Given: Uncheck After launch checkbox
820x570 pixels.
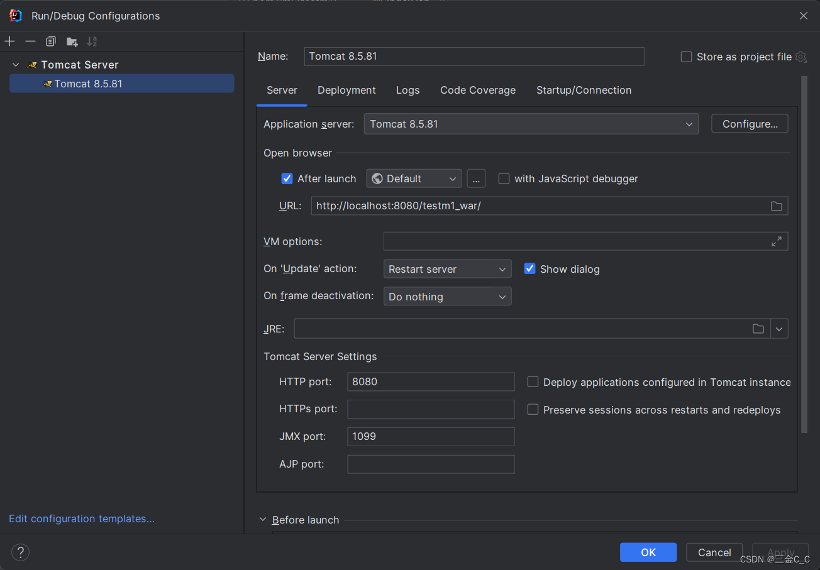Looking at the screenshot, I should point(287,178).
